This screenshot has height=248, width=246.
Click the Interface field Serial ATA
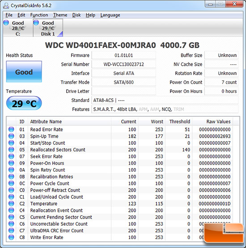(x=123, y=73)
